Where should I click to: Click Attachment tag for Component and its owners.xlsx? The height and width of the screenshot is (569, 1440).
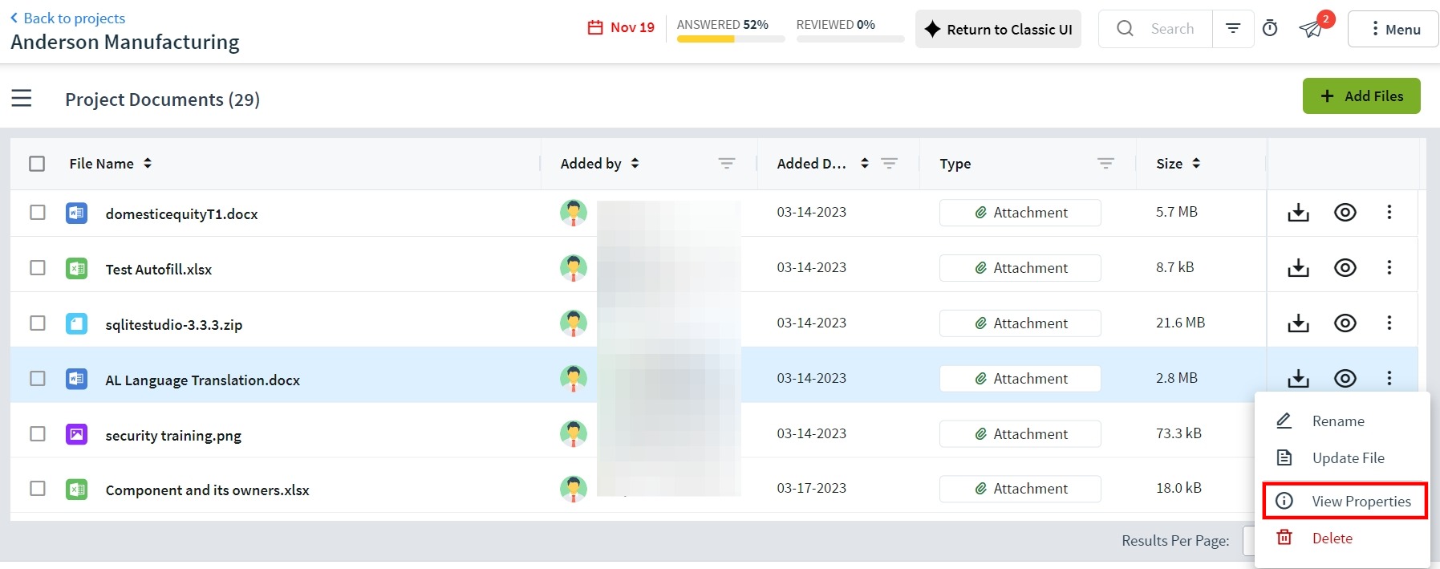coord(1020,489)
